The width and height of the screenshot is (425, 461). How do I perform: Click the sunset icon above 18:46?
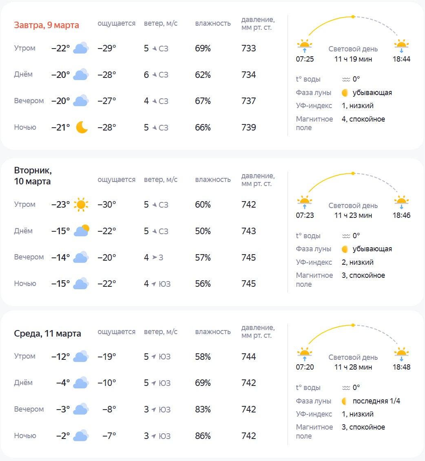coord(401,202)
